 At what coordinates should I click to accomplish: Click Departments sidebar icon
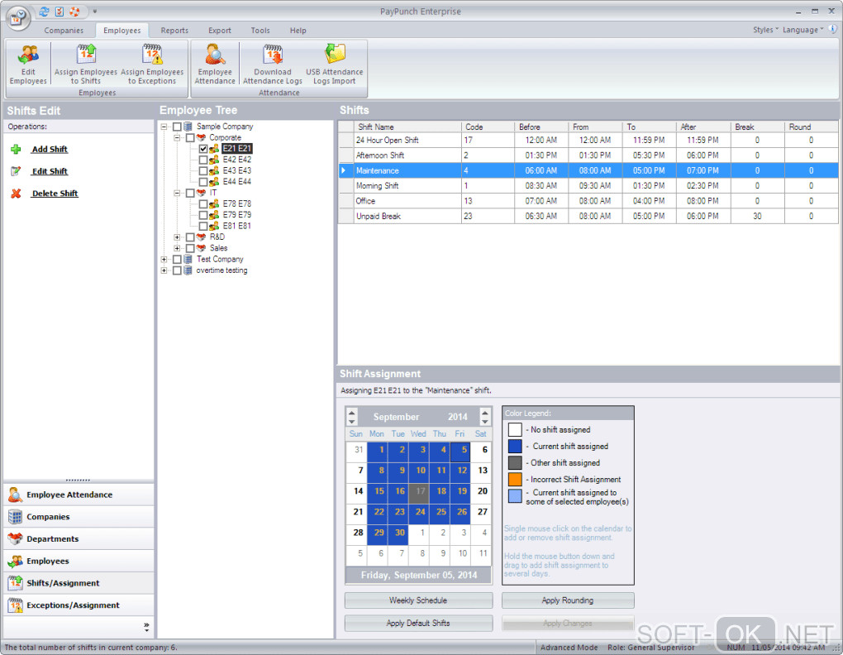[15, 539]
